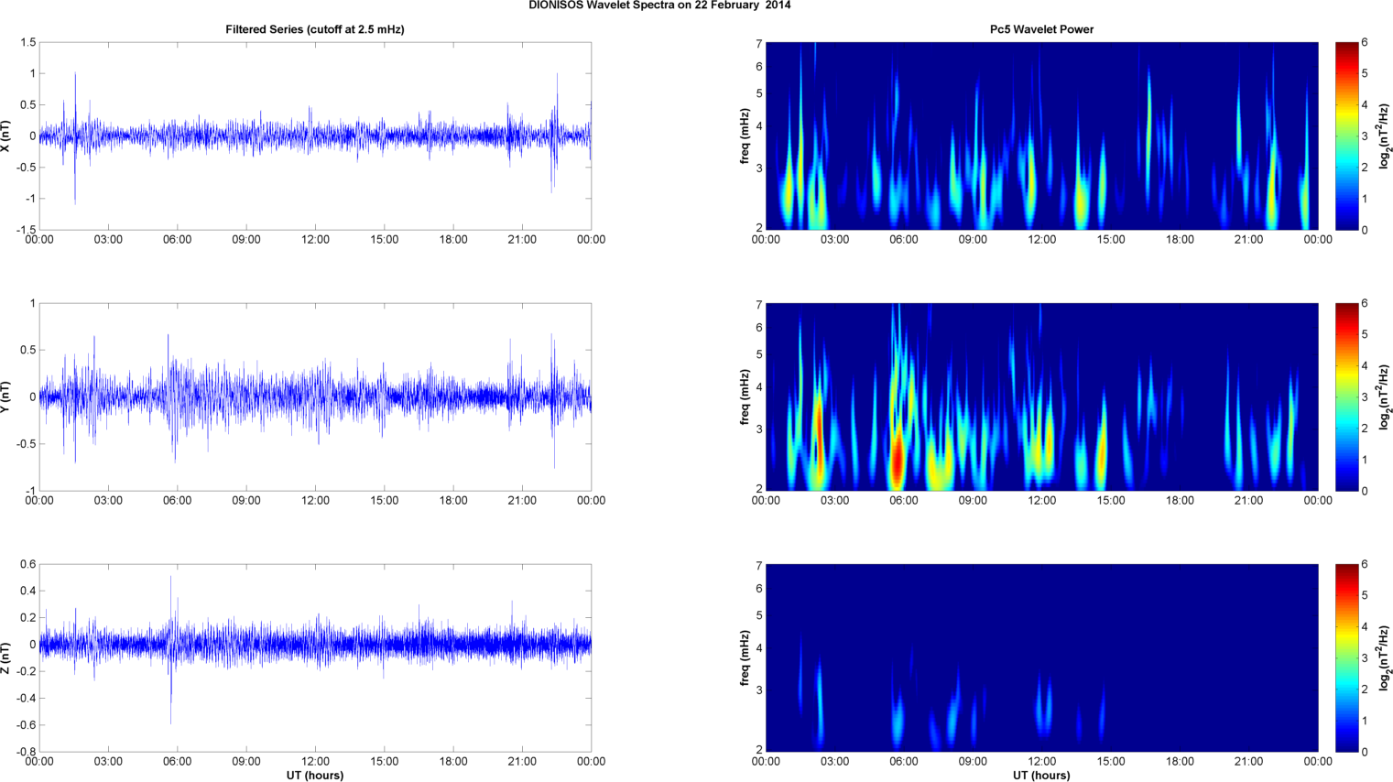Image resolution: width=1393 pixels, height=782 pixels.
Task: Click the red power peak in the Y wavelet spectrum
Action: click(x=898, y=455)
